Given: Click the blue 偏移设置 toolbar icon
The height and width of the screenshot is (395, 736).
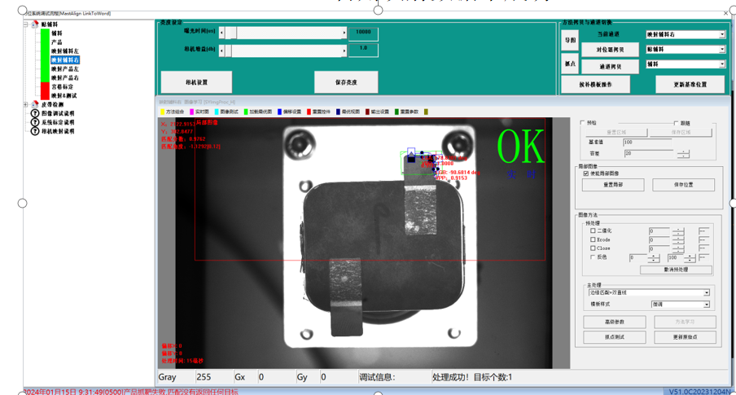Looking at the screenshot, I should [280, 112].
